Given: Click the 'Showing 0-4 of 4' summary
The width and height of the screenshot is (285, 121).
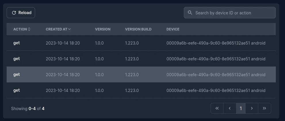Looking at the screenshot, I should coord(28,109).
